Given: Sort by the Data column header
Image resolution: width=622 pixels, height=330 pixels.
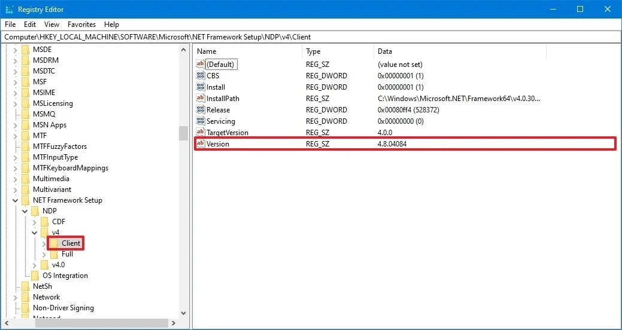Looking at the screenshot, I should (460, 51).
